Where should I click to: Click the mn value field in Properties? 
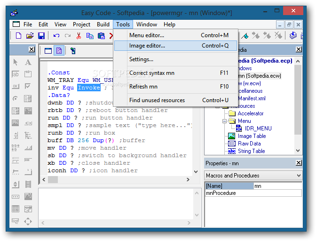pyautogui.click(x=278, y=186)
